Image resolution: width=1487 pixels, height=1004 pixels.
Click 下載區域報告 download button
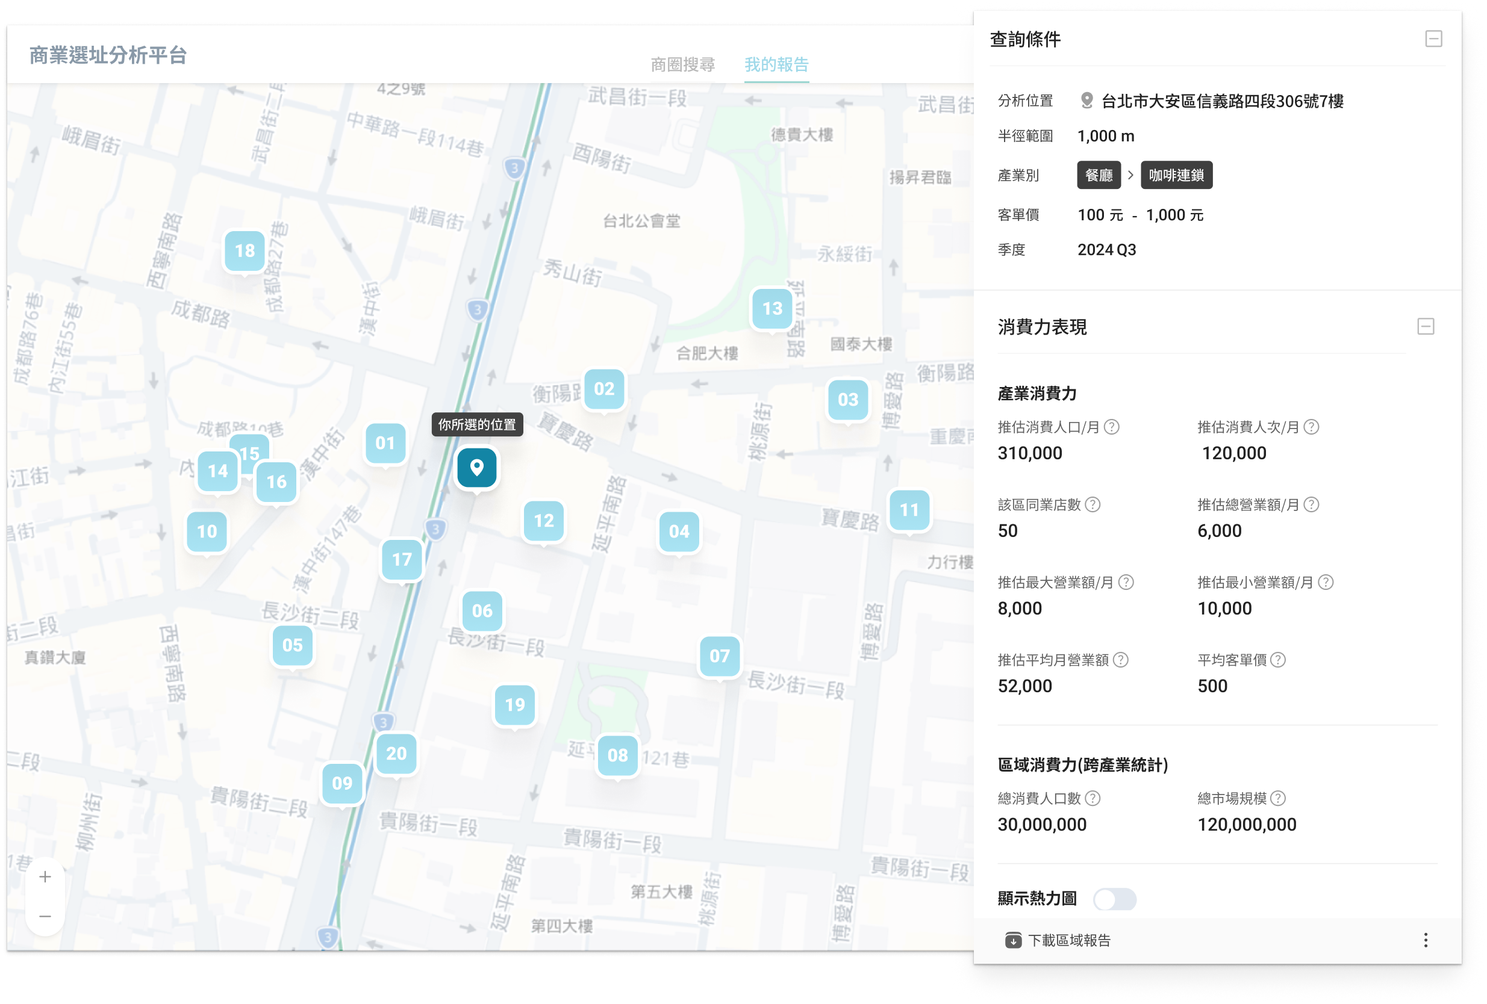pyautogui.click(x=1058, y=941)
